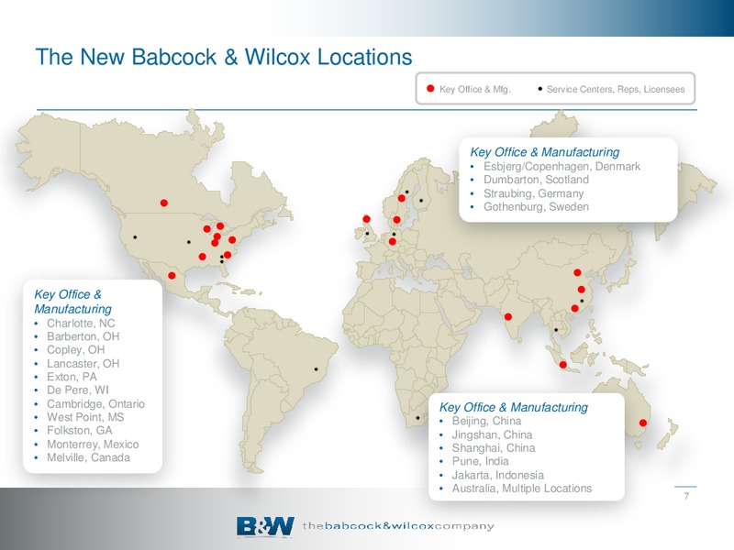Image resolution: width=734 pixels, height=550 pixels.
Task: Select 'Copley, OH' list item
Action: pos(76,350)
